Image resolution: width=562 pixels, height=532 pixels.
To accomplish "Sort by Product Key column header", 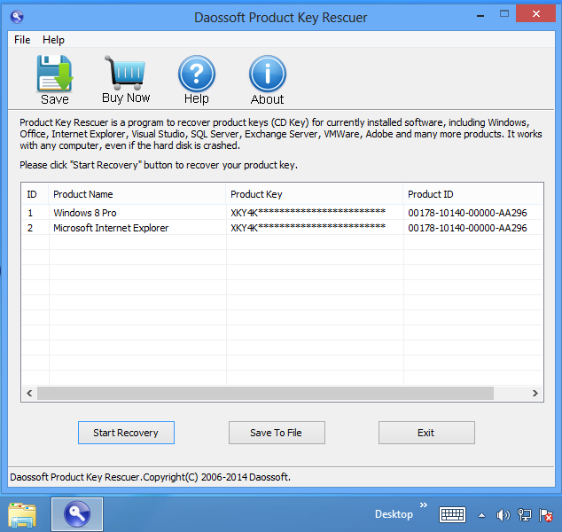I will [315, 194].
